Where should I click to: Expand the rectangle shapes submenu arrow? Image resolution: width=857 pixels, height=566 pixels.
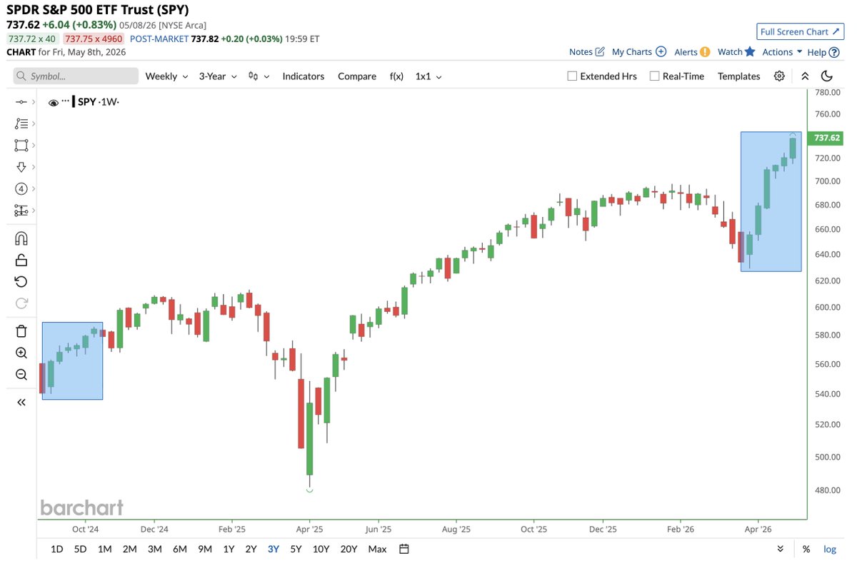pyautogui.click(x=34, y=145)
